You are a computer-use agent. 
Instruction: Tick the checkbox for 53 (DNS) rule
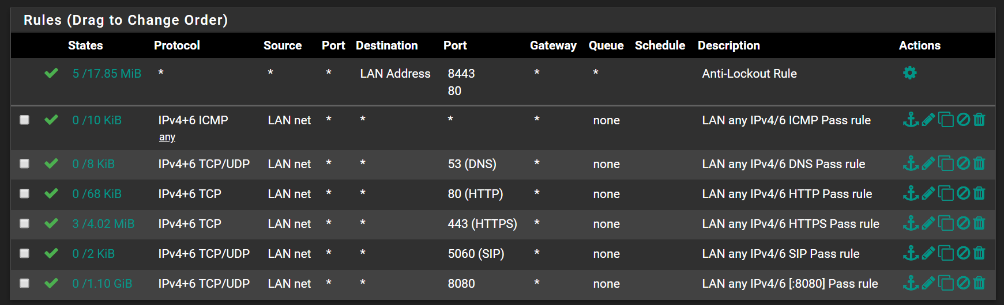[x=24, y=163]
